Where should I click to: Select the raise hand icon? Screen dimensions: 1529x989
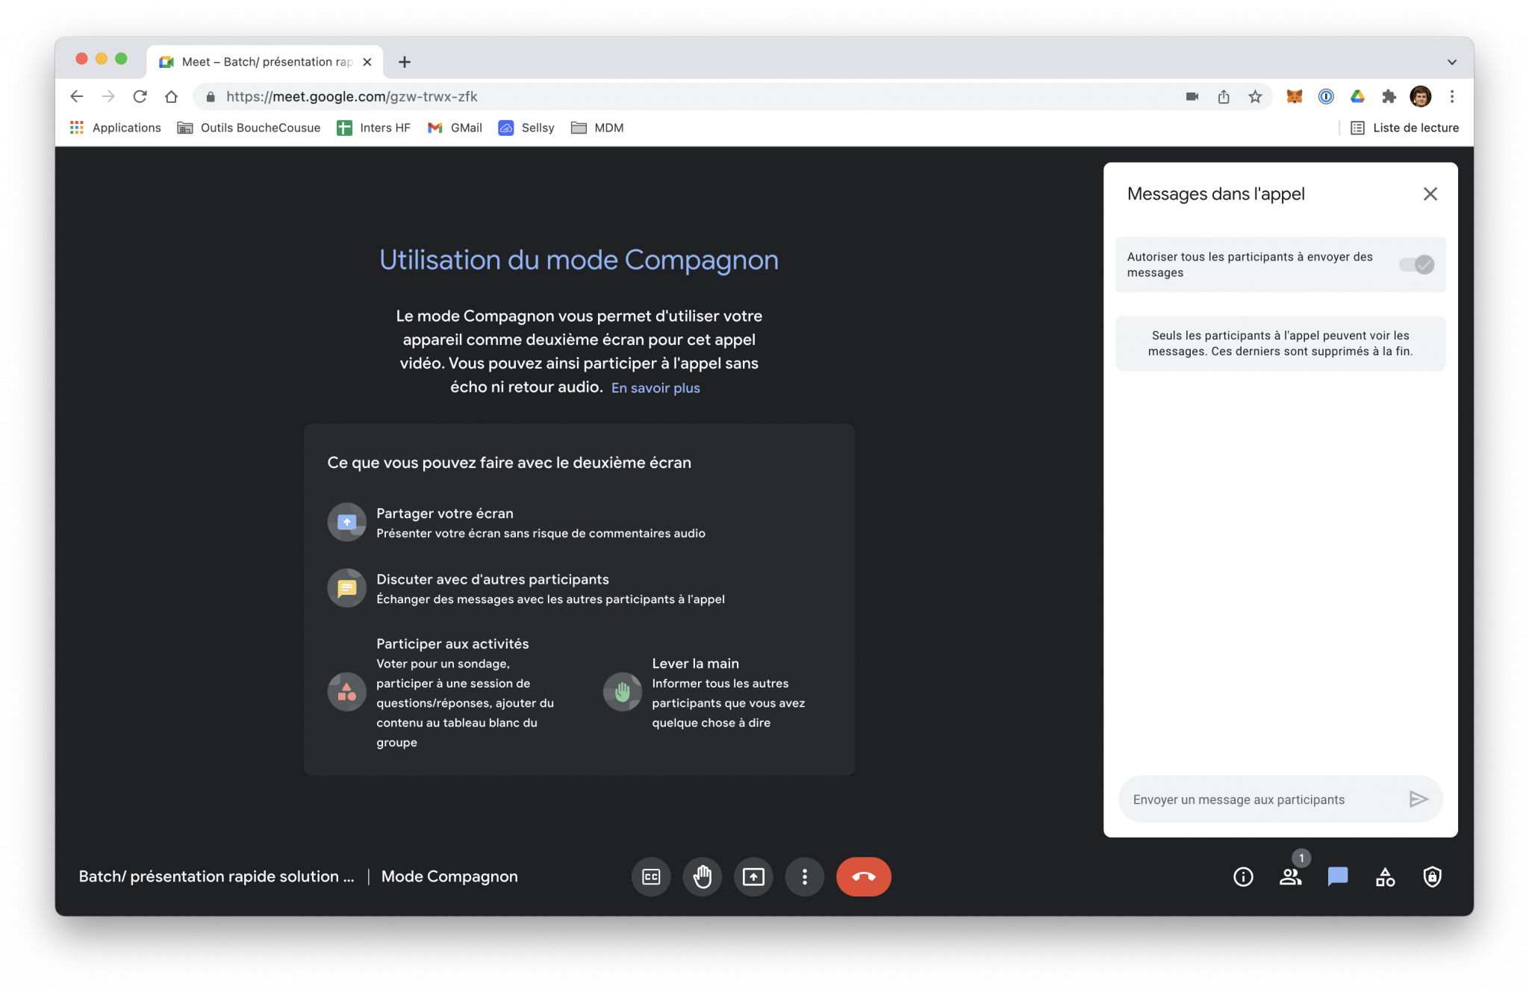click(x=702, y=876)
